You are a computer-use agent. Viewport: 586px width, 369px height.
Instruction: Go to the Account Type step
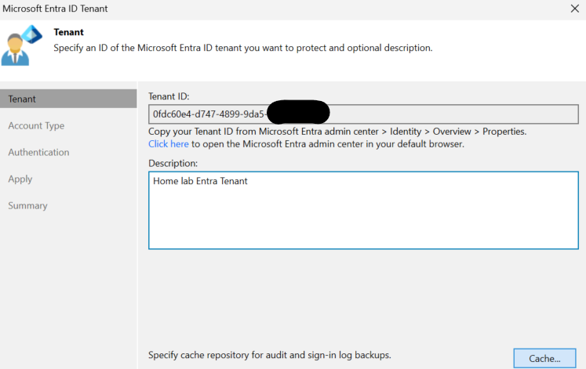point(36,125)
